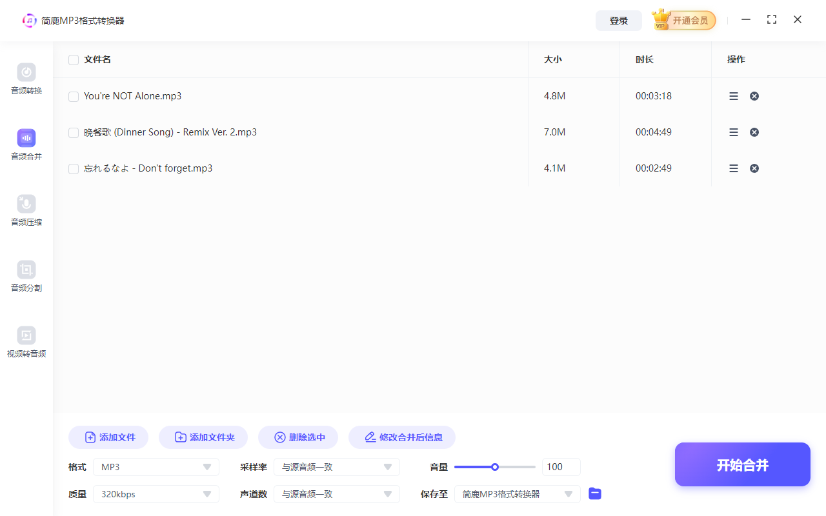The image size is (826, 516).
Task: Click reorder handle for 晚餐歌 (Dinner Song) row
Action: [x=734, y=132]
